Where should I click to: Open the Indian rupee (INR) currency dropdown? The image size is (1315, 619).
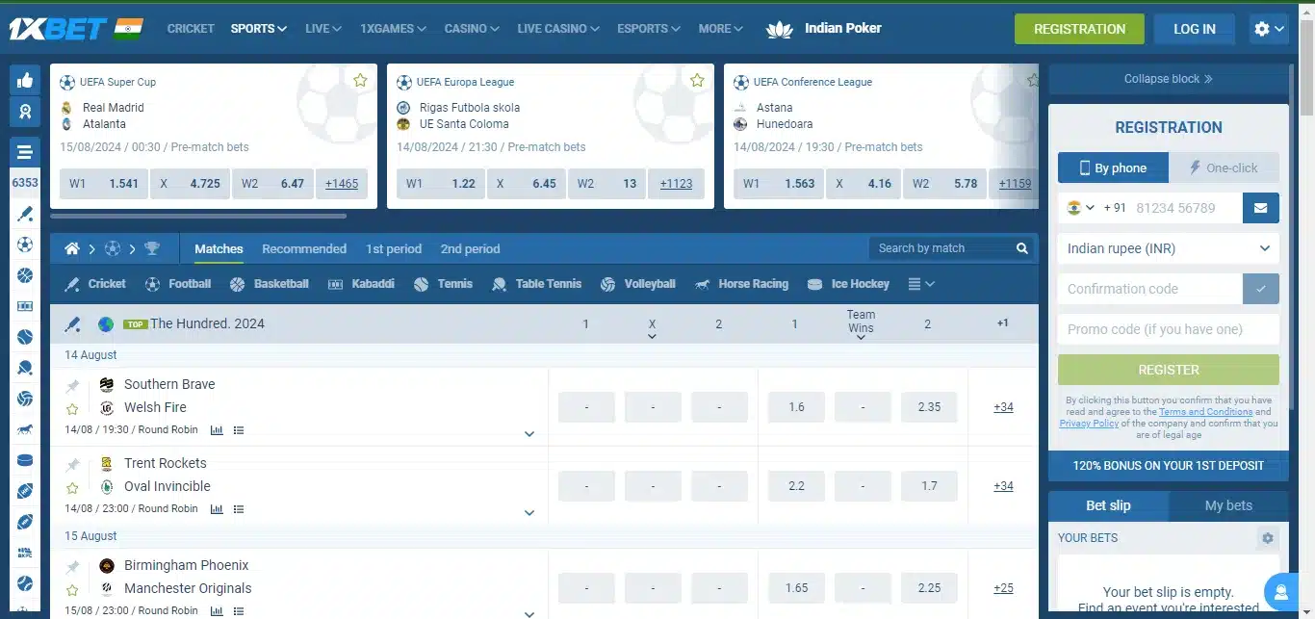click(1168, 247)
